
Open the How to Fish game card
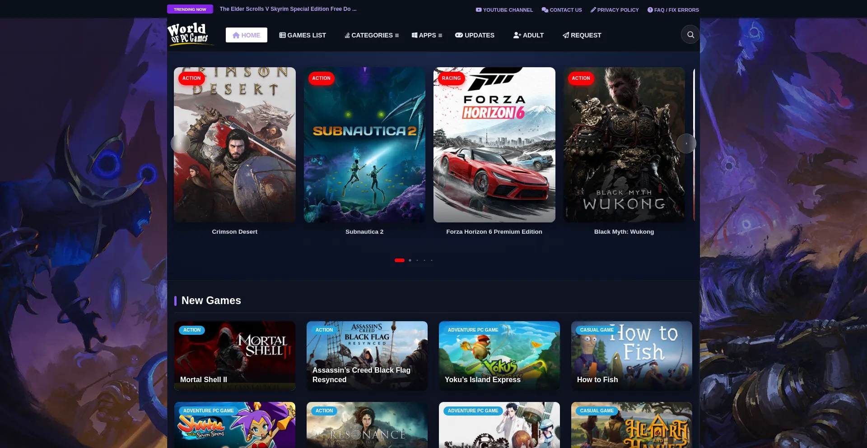coord(632,356)
